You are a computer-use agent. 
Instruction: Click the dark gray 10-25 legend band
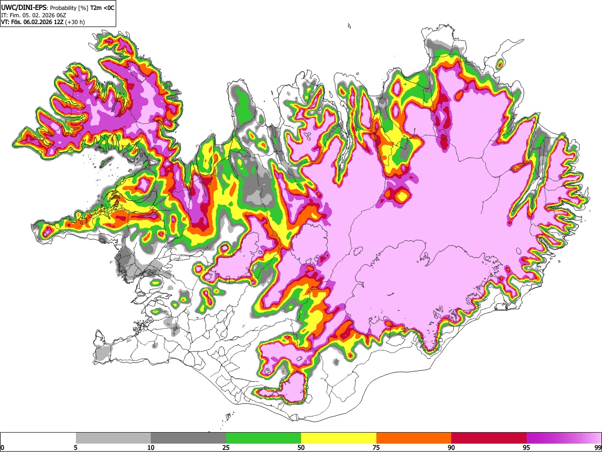point(188,438)
